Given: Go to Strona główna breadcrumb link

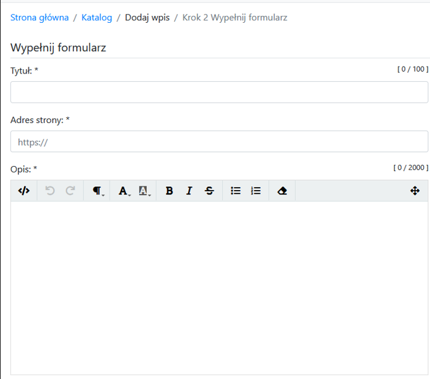Looking at the screenshot, I should pyautogui.click(x=39, y=18).
